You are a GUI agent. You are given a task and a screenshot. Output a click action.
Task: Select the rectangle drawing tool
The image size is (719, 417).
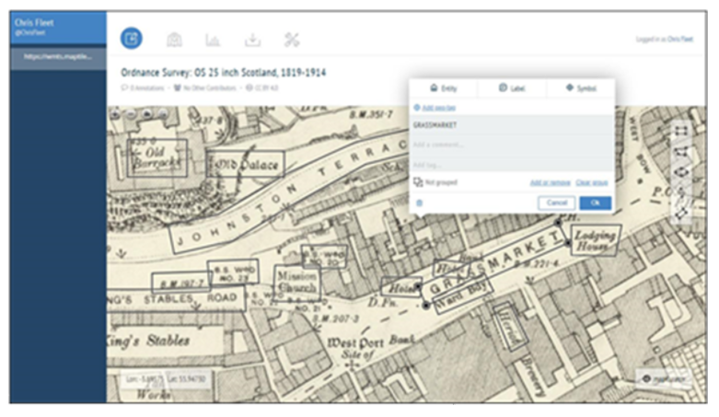coord(681,132)
